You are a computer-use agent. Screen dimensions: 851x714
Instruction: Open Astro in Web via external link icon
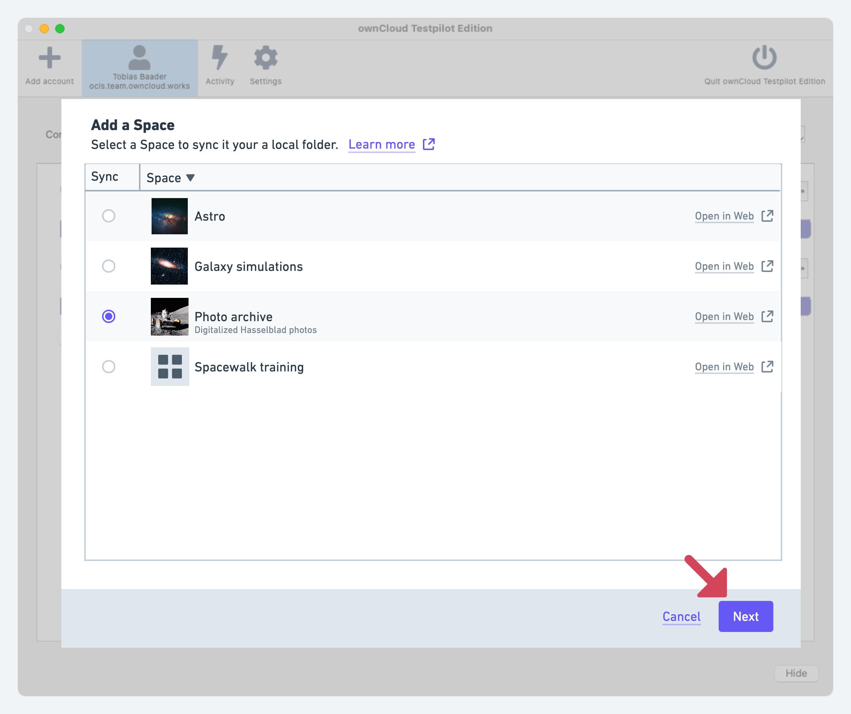[x=767, y=216]
